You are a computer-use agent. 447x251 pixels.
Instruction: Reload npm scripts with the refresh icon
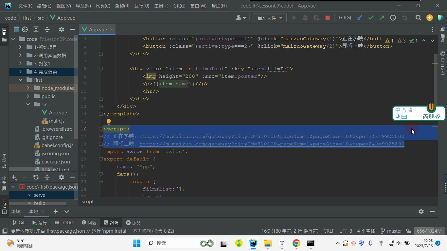(36, 177)
